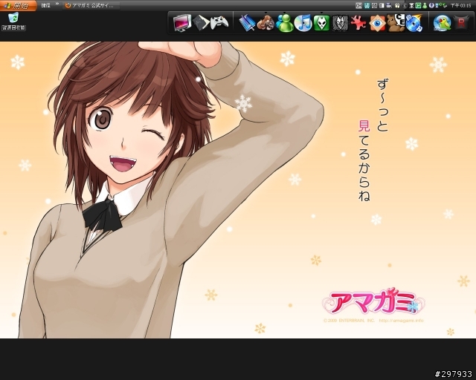
Task: Expand hidden tray icons arrow
Action: click(x=405, y=5)
